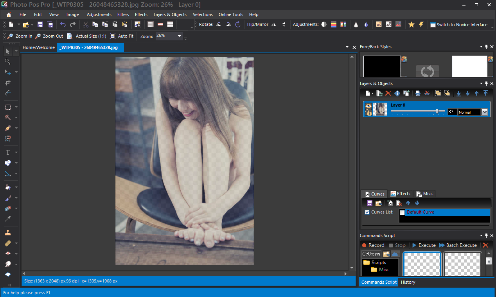Click the Undo arrow icon
The image size is (496, 297).
click(63, 24)
